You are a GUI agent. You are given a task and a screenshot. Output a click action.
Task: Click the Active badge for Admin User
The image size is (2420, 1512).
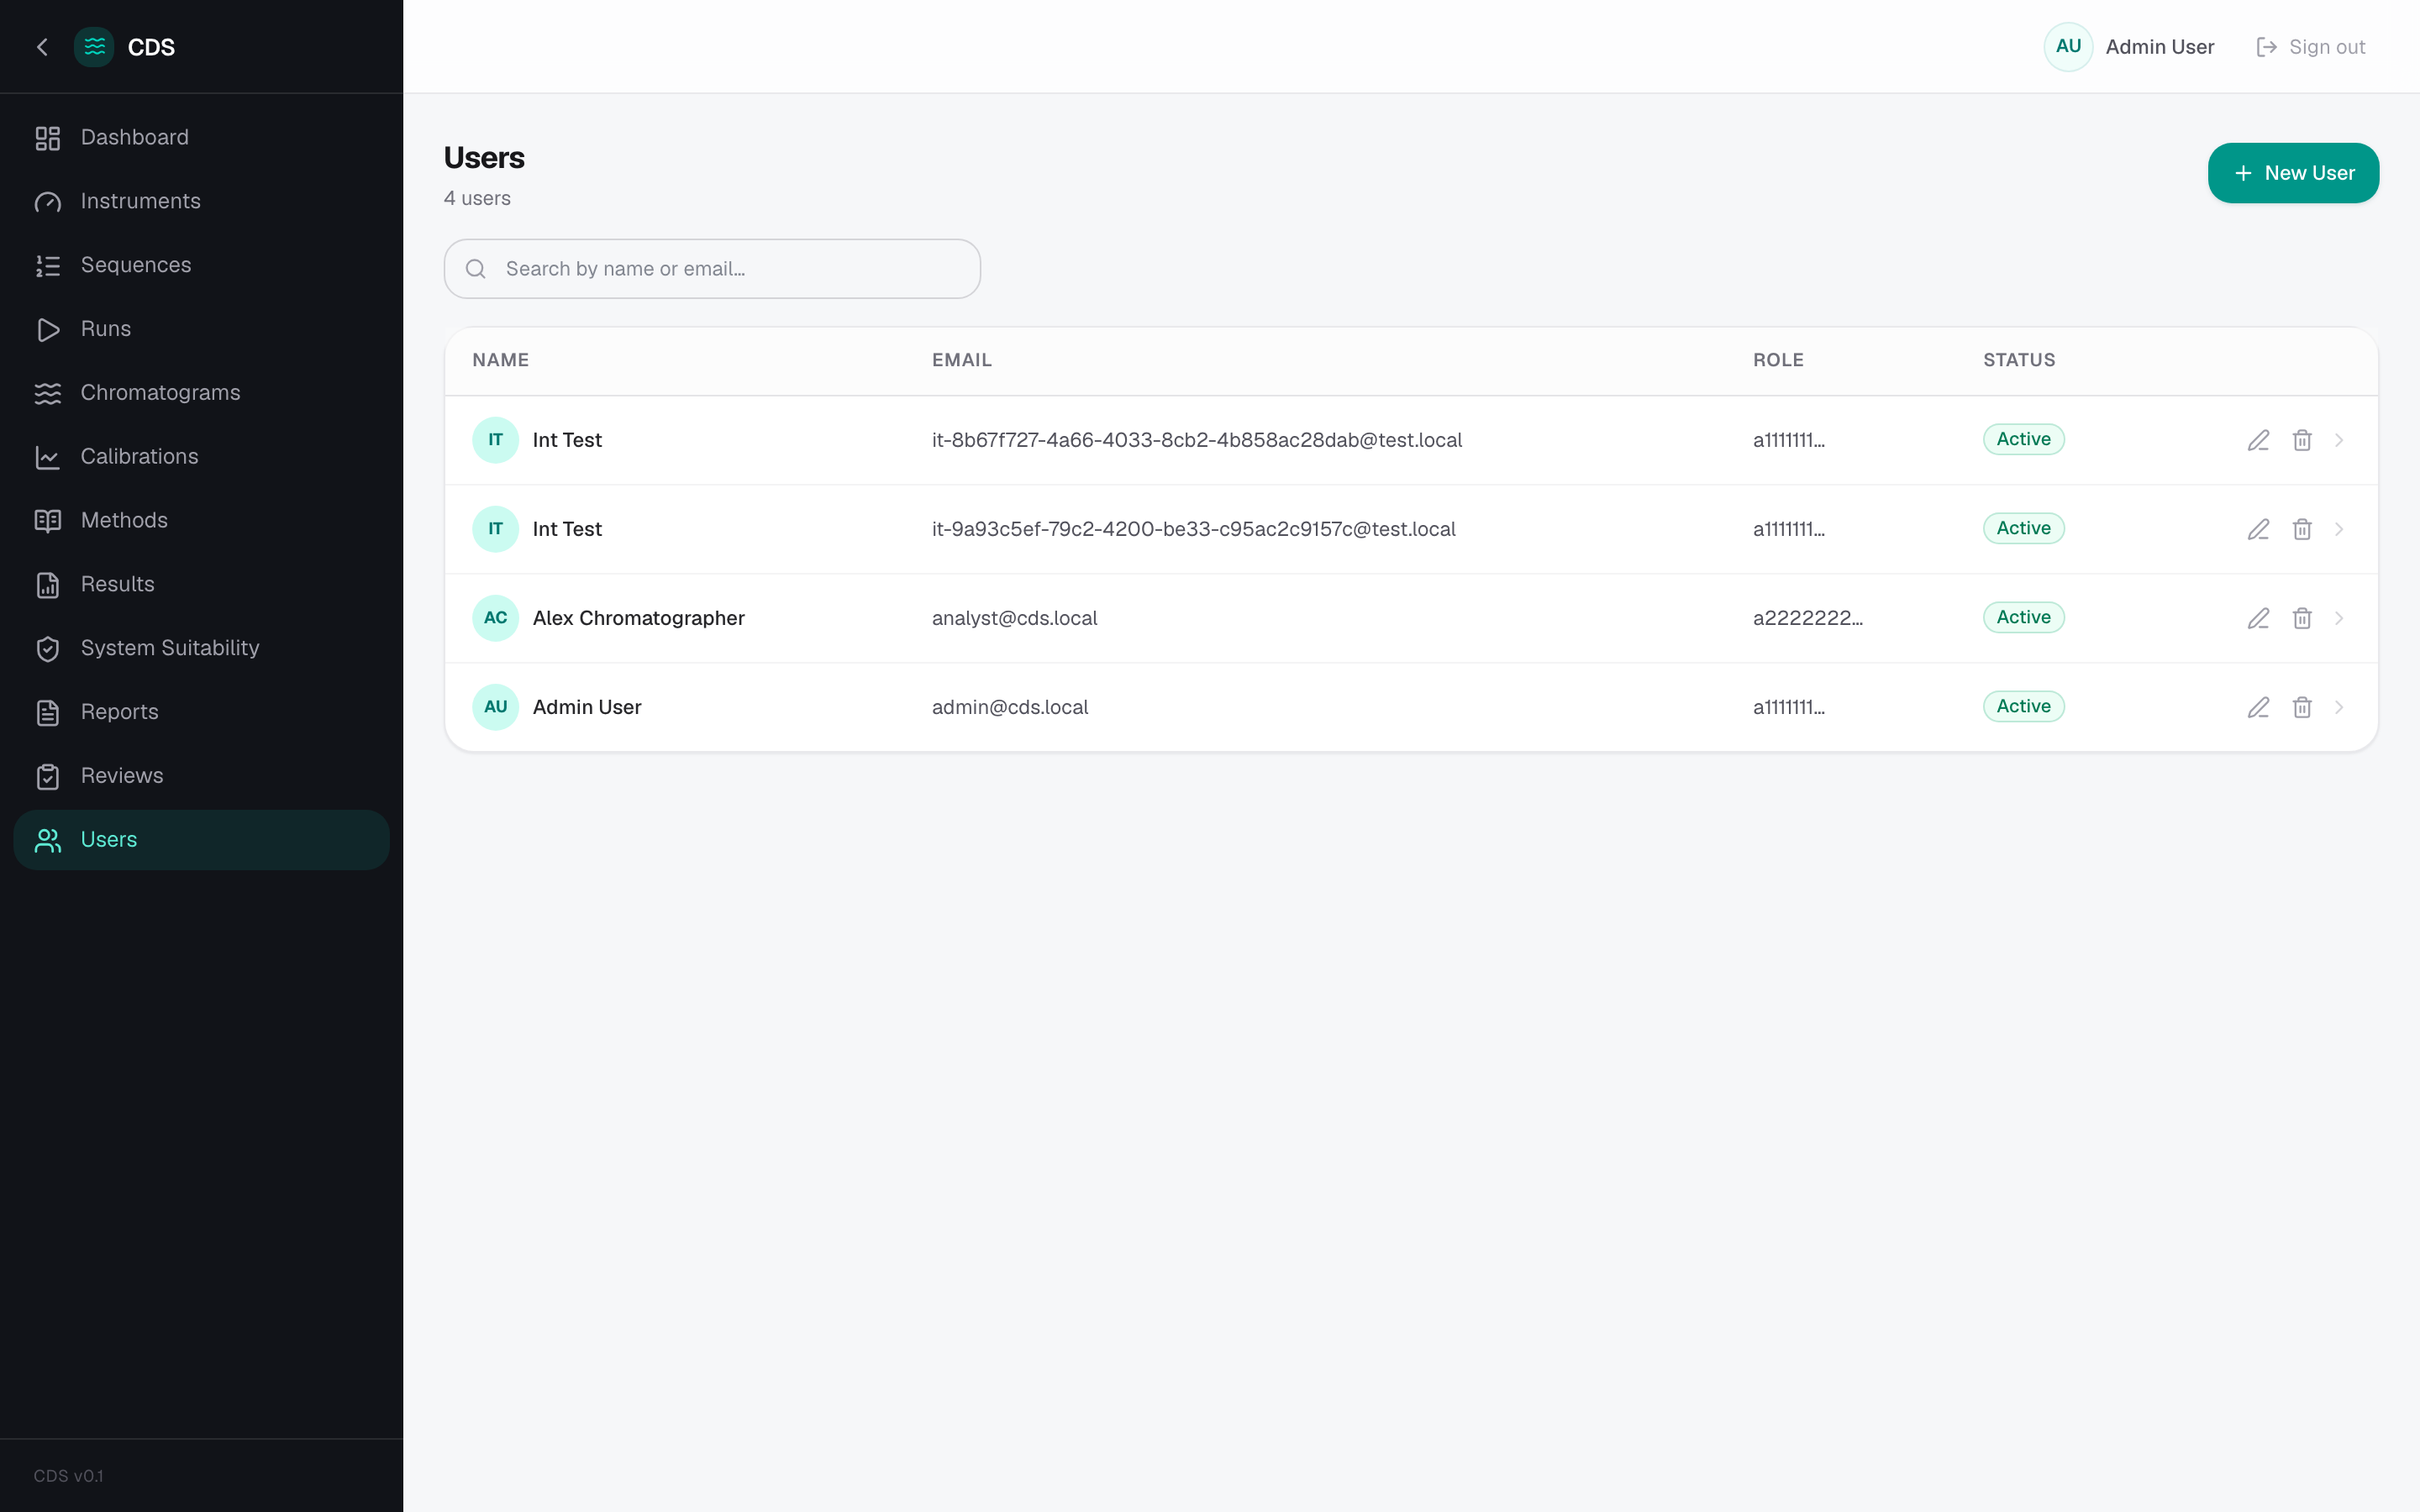[x=2023, y=706]
